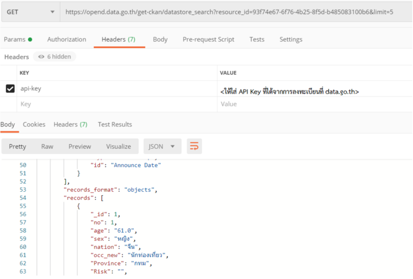Switch to the Params tab

15,39
